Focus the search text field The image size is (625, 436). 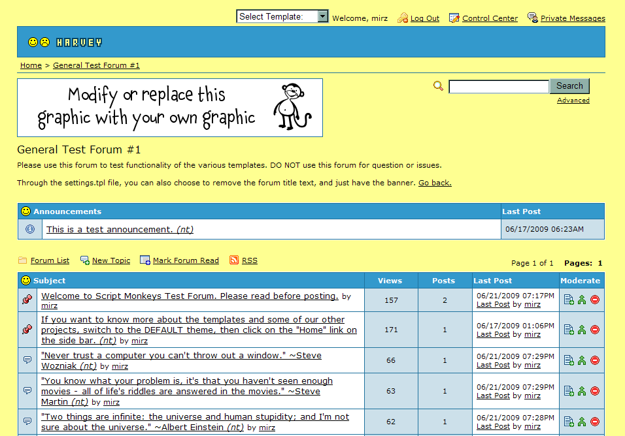499,87
